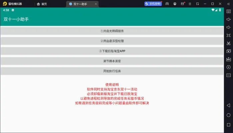Click the mobile signal strength icon

click(216, 10)
